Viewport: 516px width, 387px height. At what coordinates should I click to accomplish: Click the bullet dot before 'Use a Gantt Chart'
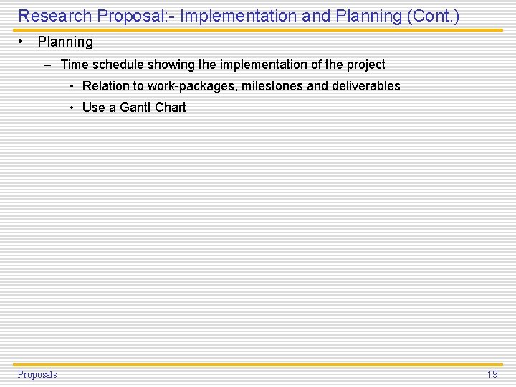pos(72,108)
